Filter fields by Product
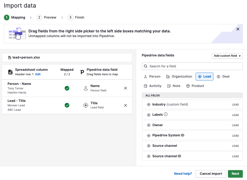 click(x=195, y=86)
